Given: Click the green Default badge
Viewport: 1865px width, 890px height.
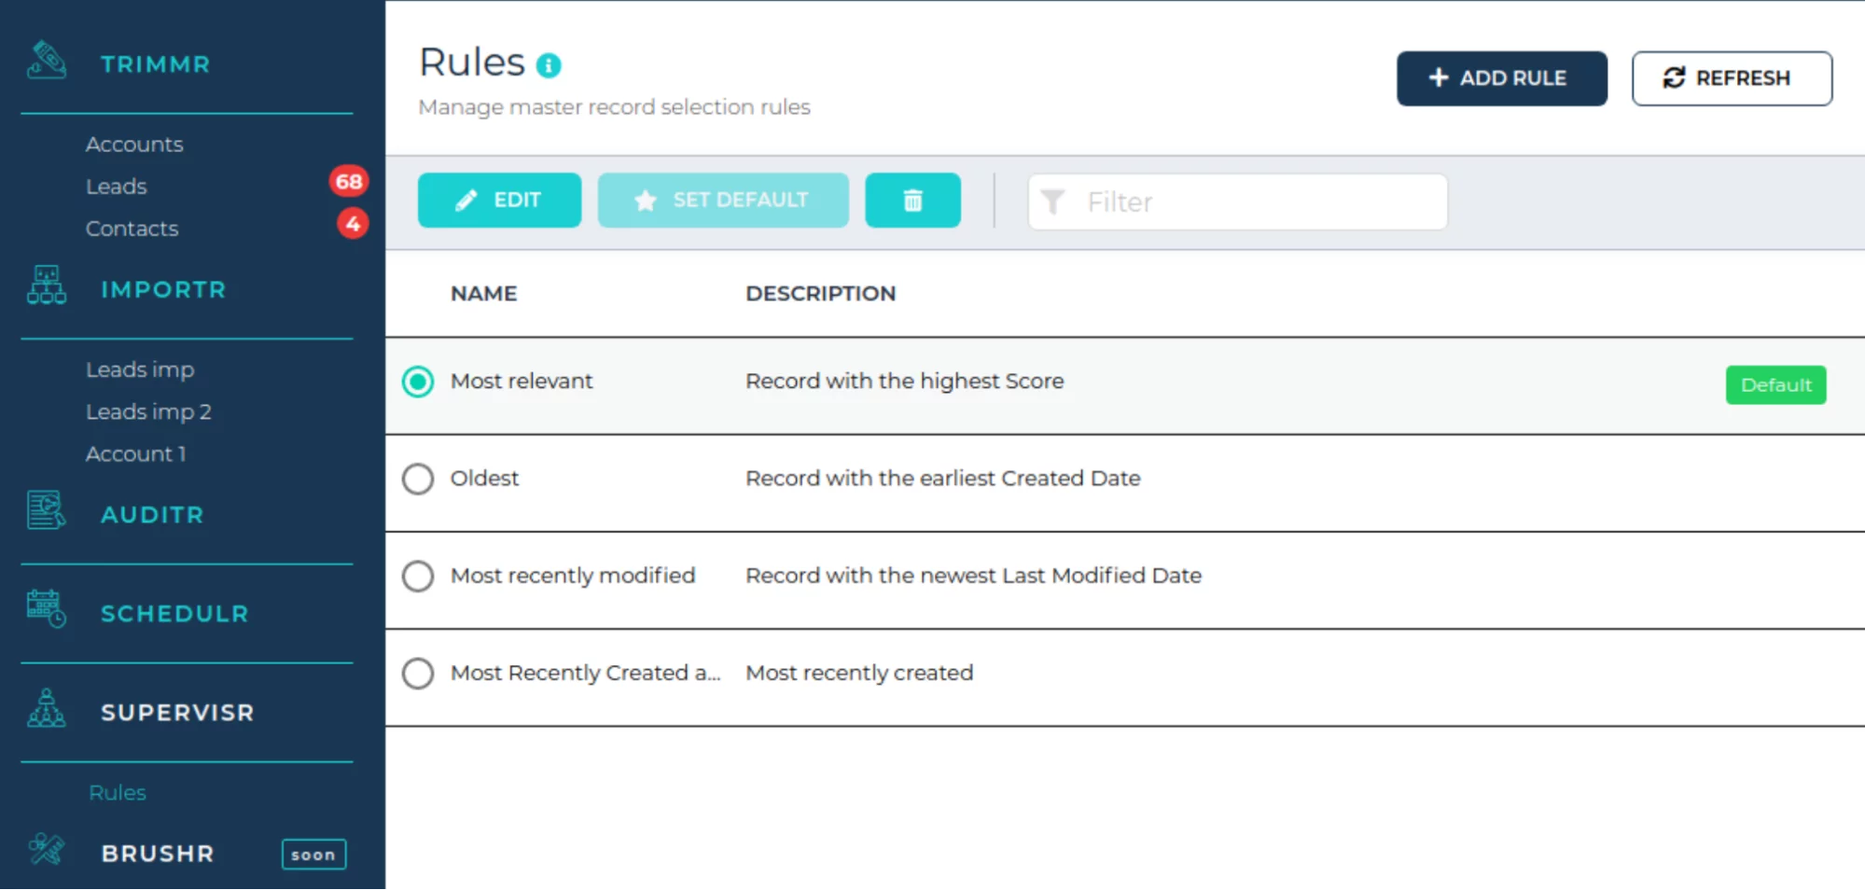Looking at the screenshot, I should coord(1775,384).
